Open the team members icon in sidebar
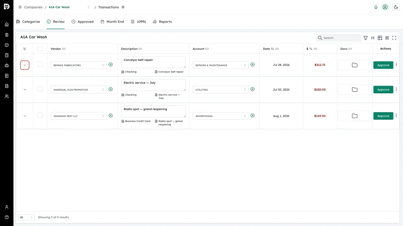This screenshot has height=226, width=403. tap(7, 97)
